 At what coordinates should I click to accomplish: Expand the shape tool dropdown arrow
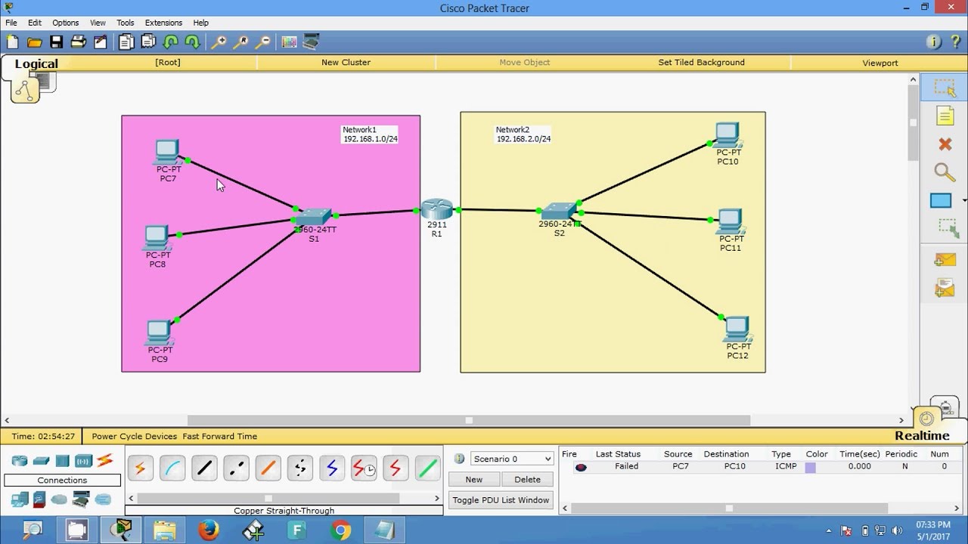tap(963, 201)
